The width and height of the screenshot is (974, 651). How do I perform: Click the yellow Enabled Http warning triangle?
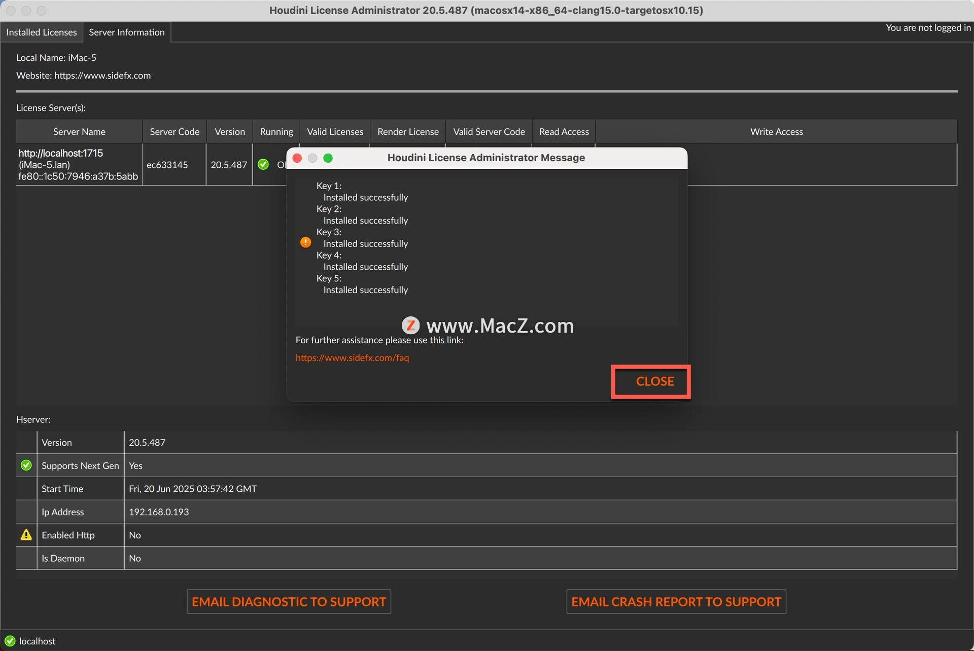[26, 535]
